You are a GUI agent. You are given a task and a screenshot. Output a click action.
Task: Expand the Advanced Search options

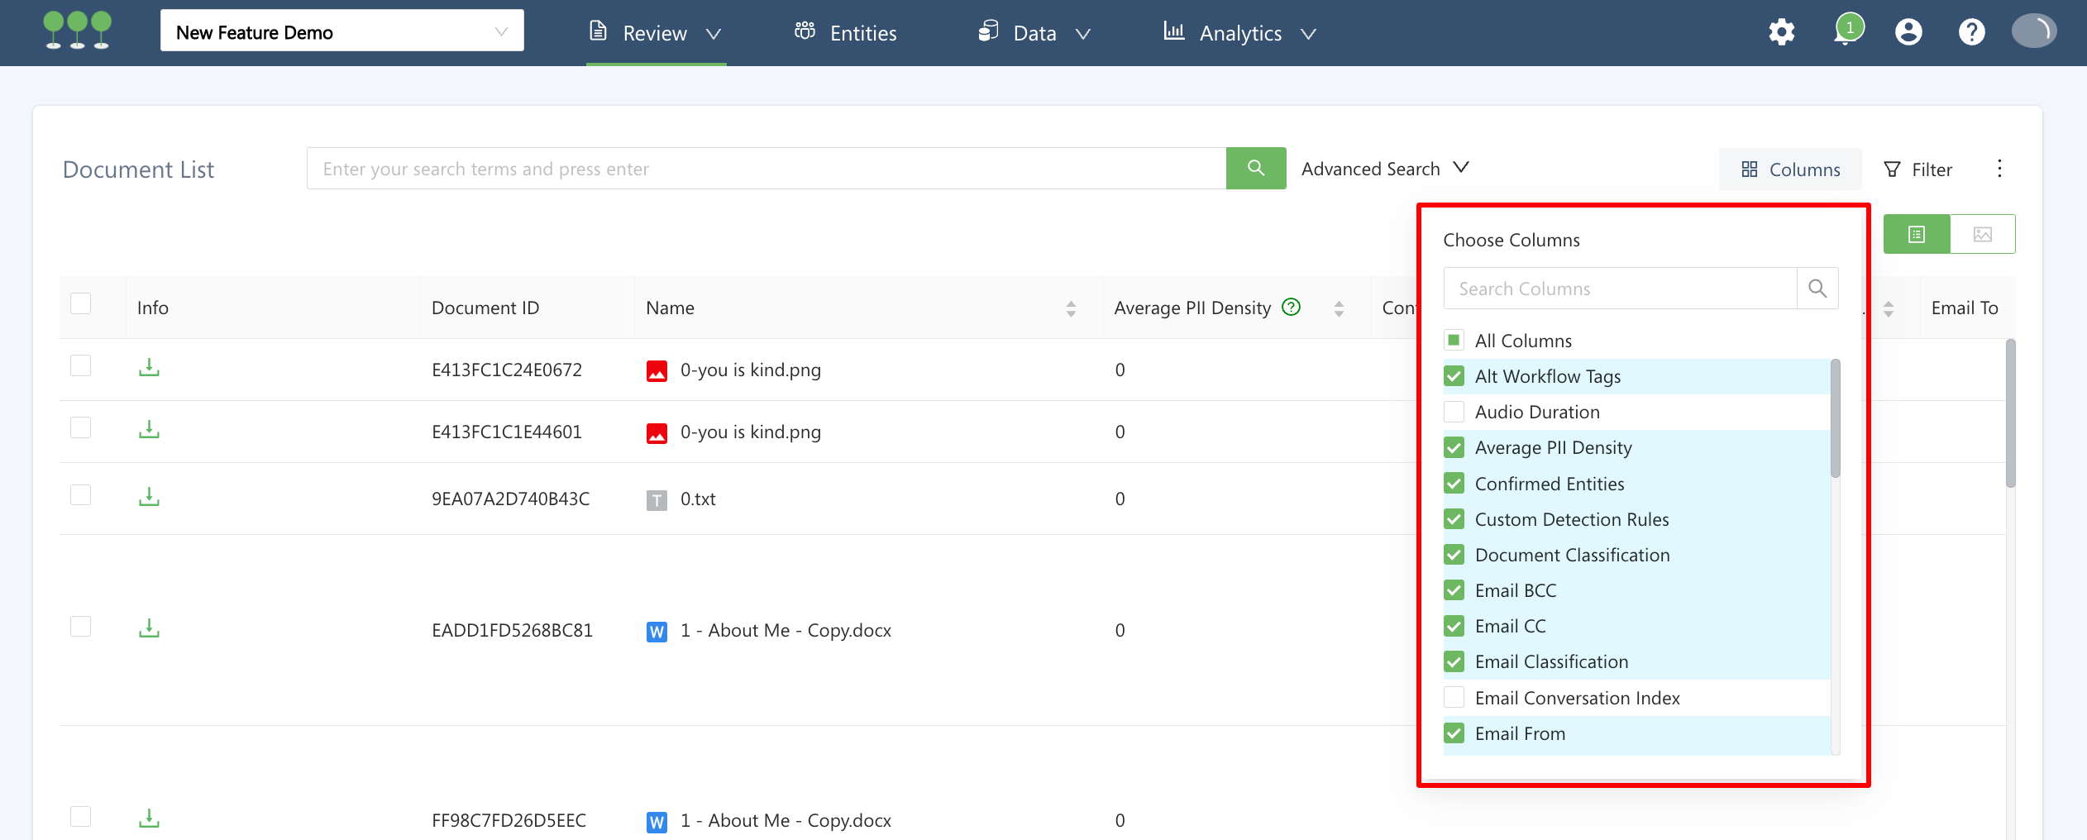1384,169
